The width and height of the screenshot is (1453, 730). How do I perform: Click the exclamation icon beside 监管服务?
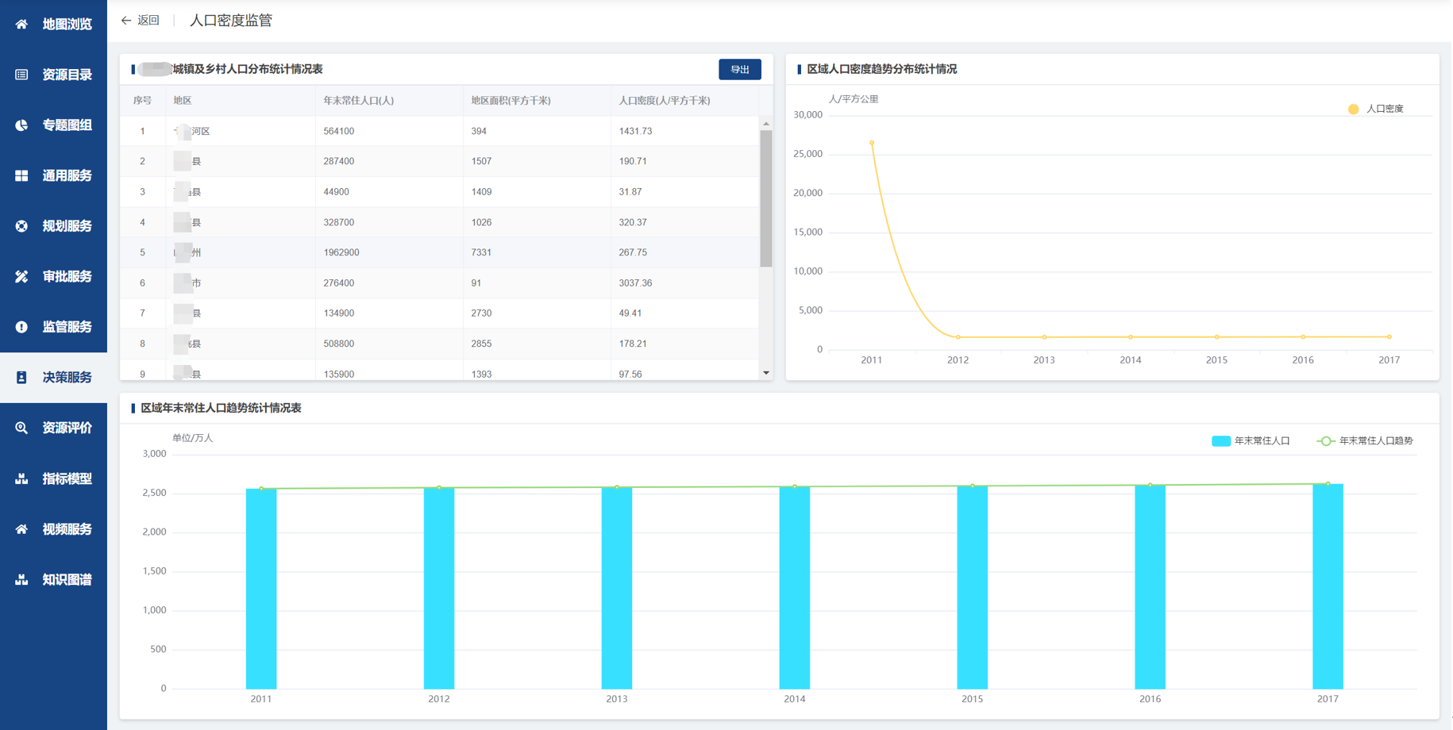(21, 327)
